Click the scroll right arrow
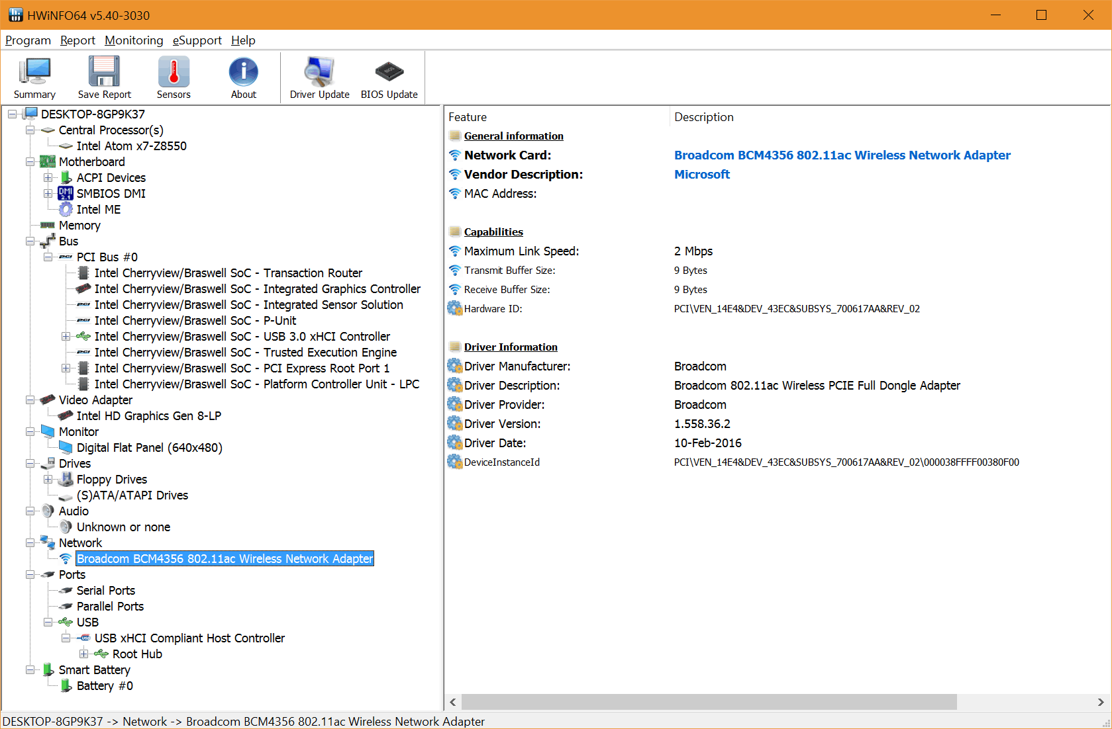Image resolution: width=1112 pixels, height=729 pixels. (x=1100, y=702)
